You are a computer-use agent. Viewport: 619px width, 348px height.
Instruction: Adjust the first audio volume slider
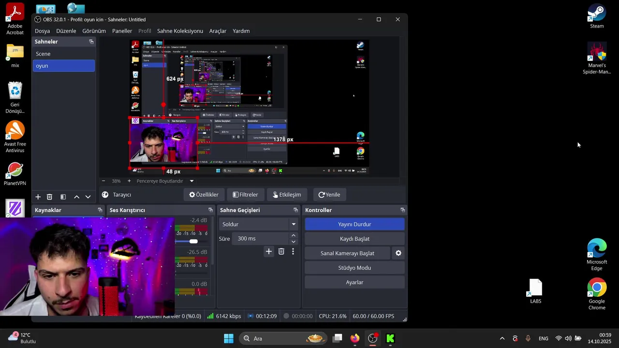[193, 241]
